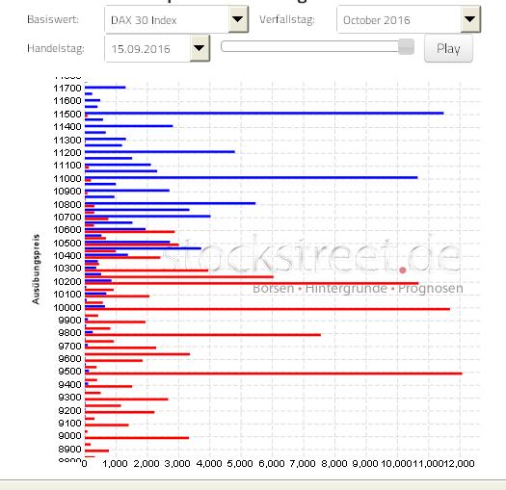Click the long blue bar at 11000
Image resolution: width=506 pixels, height=490 pixels.
251,177
